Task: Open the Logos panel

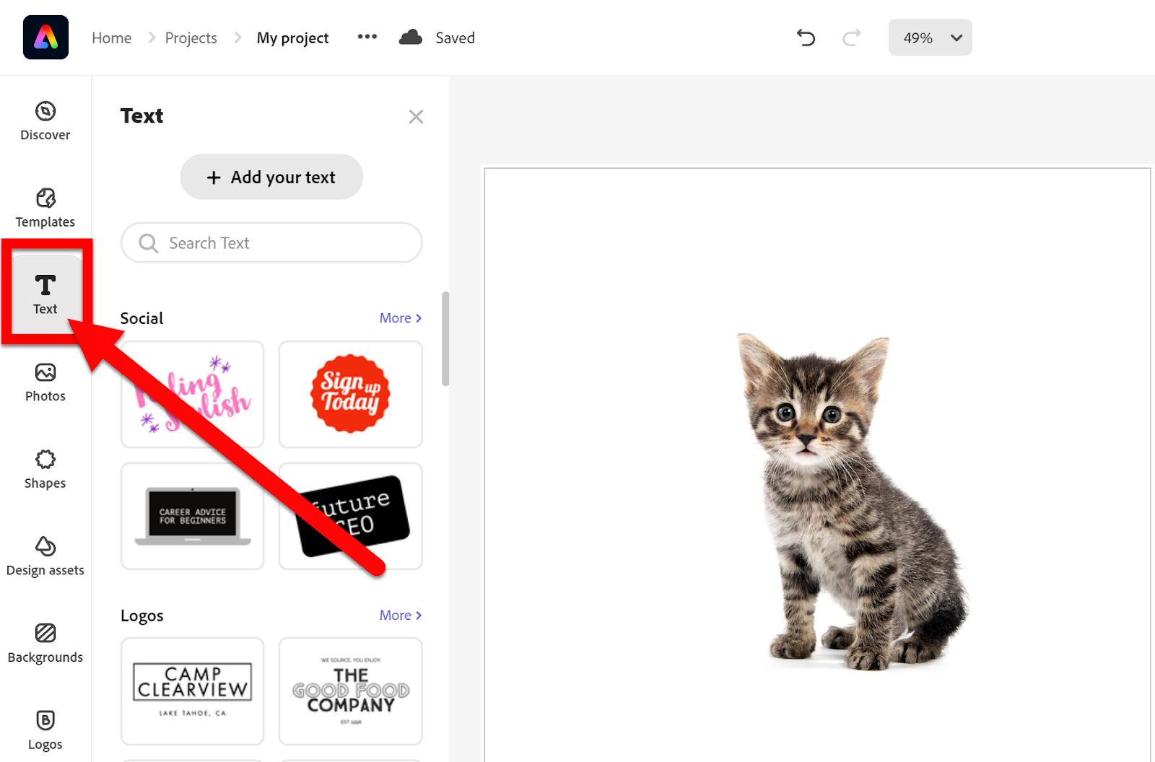Action: [x=45, y=730]
